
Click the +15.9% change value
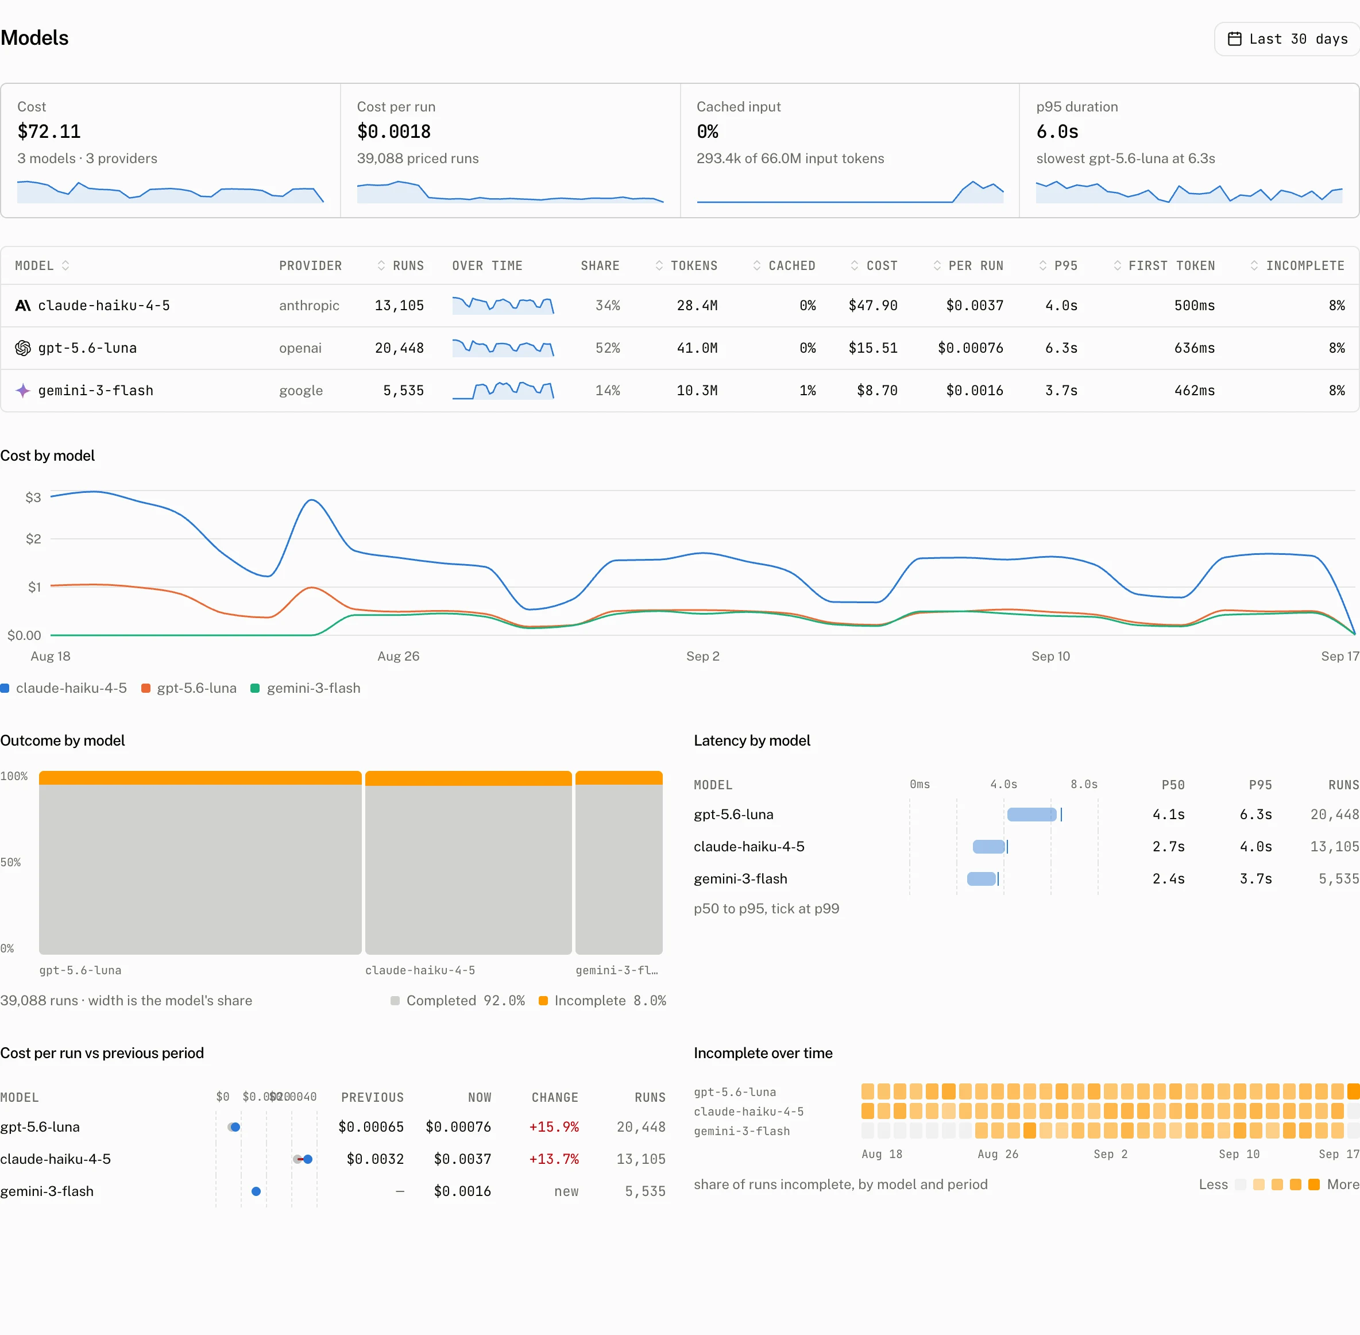point(554,1126)
